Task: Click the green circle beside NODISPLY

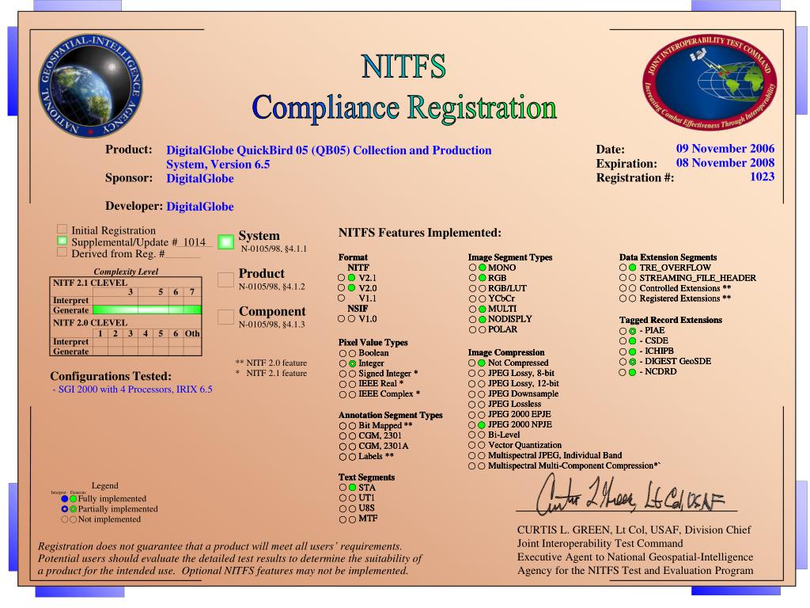Action: tap(482, 320)
